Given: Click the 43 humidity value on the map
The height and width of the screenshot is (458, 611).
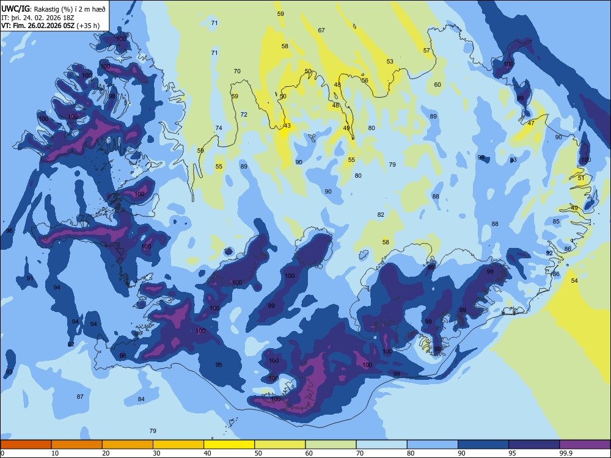Looking at the screenshot, I should point(287,125).
